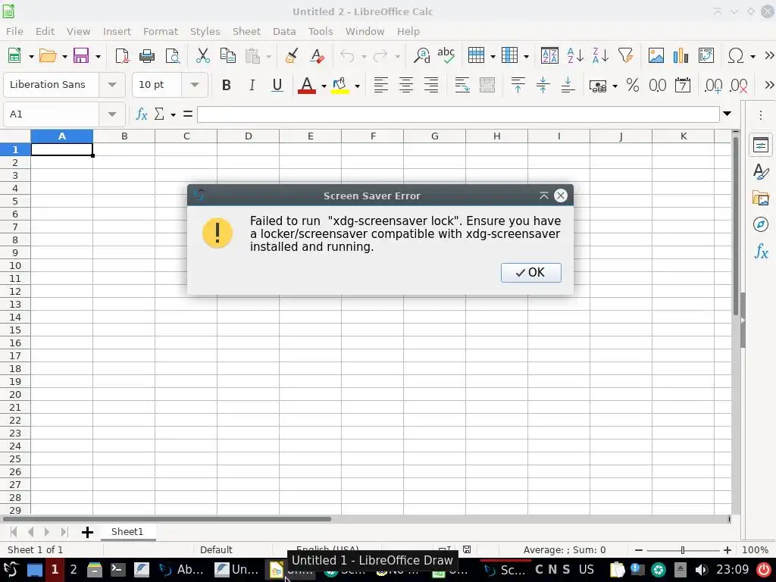Click the Cut scissors icon
The height and width of the screenshot is (582, 776).
pyautogui.click(x=202, y=56)
